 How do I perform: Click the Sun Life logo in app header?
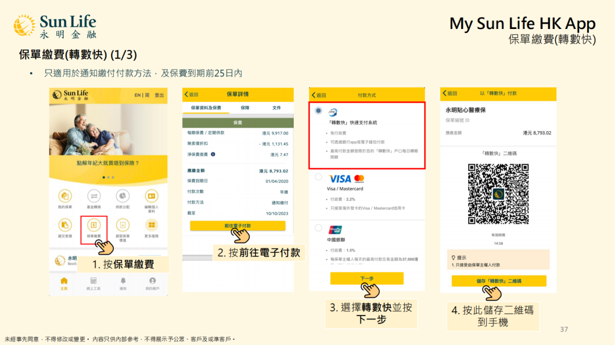coord(71,95)
